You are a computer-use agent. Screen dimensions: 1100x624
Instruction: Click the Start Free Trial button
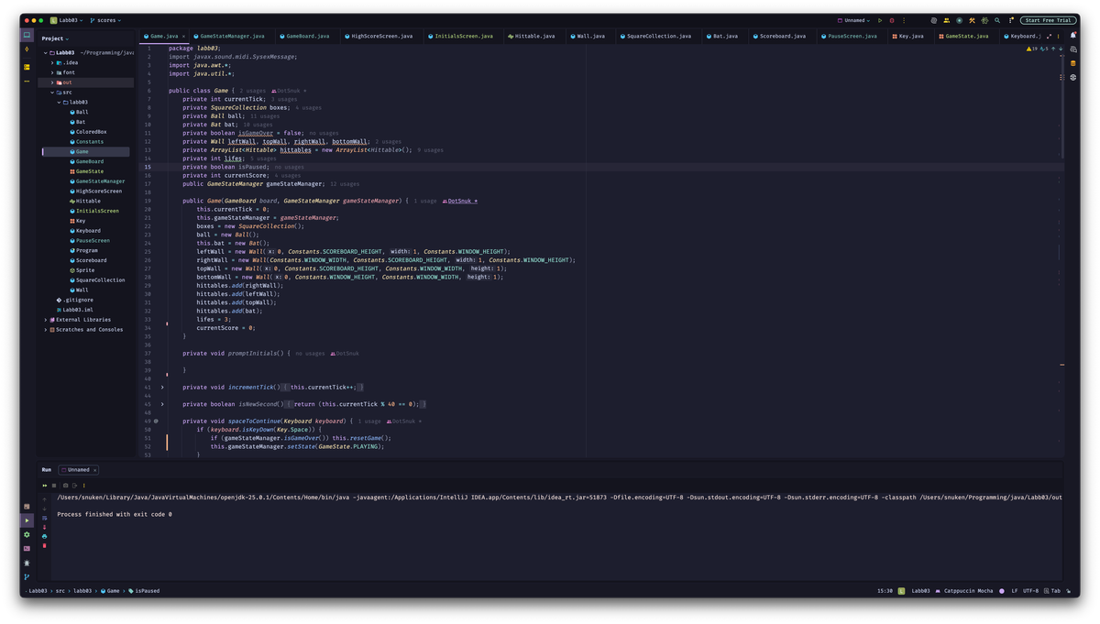pos(1048,20)
